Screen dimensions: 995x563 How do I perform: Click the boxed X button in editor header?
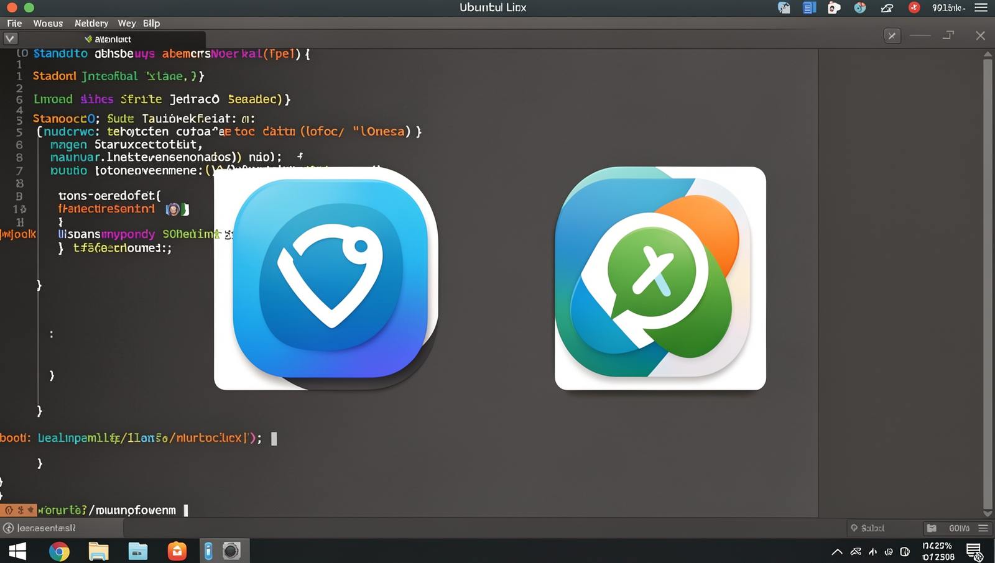point(892,35)
